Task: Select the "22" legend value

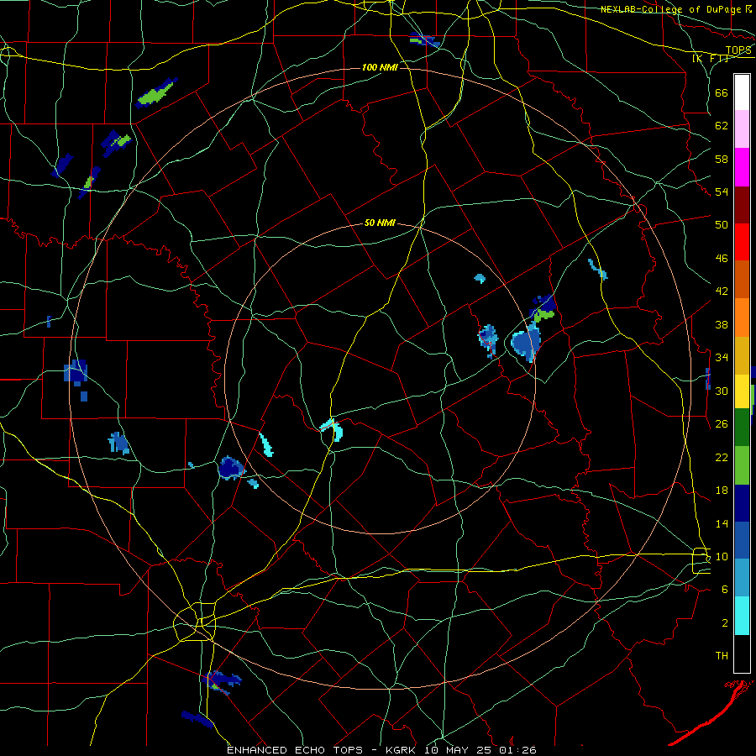Action: [x=722, y=457]
